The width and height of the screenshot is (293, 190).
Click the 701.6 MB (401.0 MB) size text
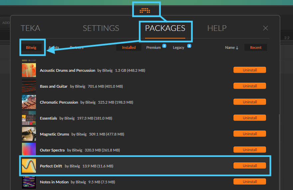click(x=105, y=86)
